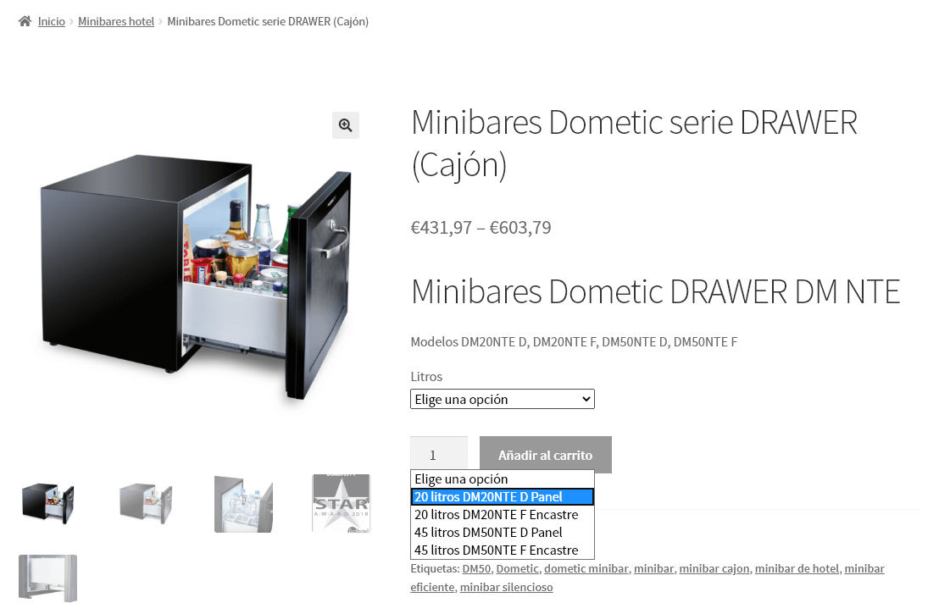950x603 pixels.
Task: Open the 'minibar de hotel' tag link
Action: point(797,569)
